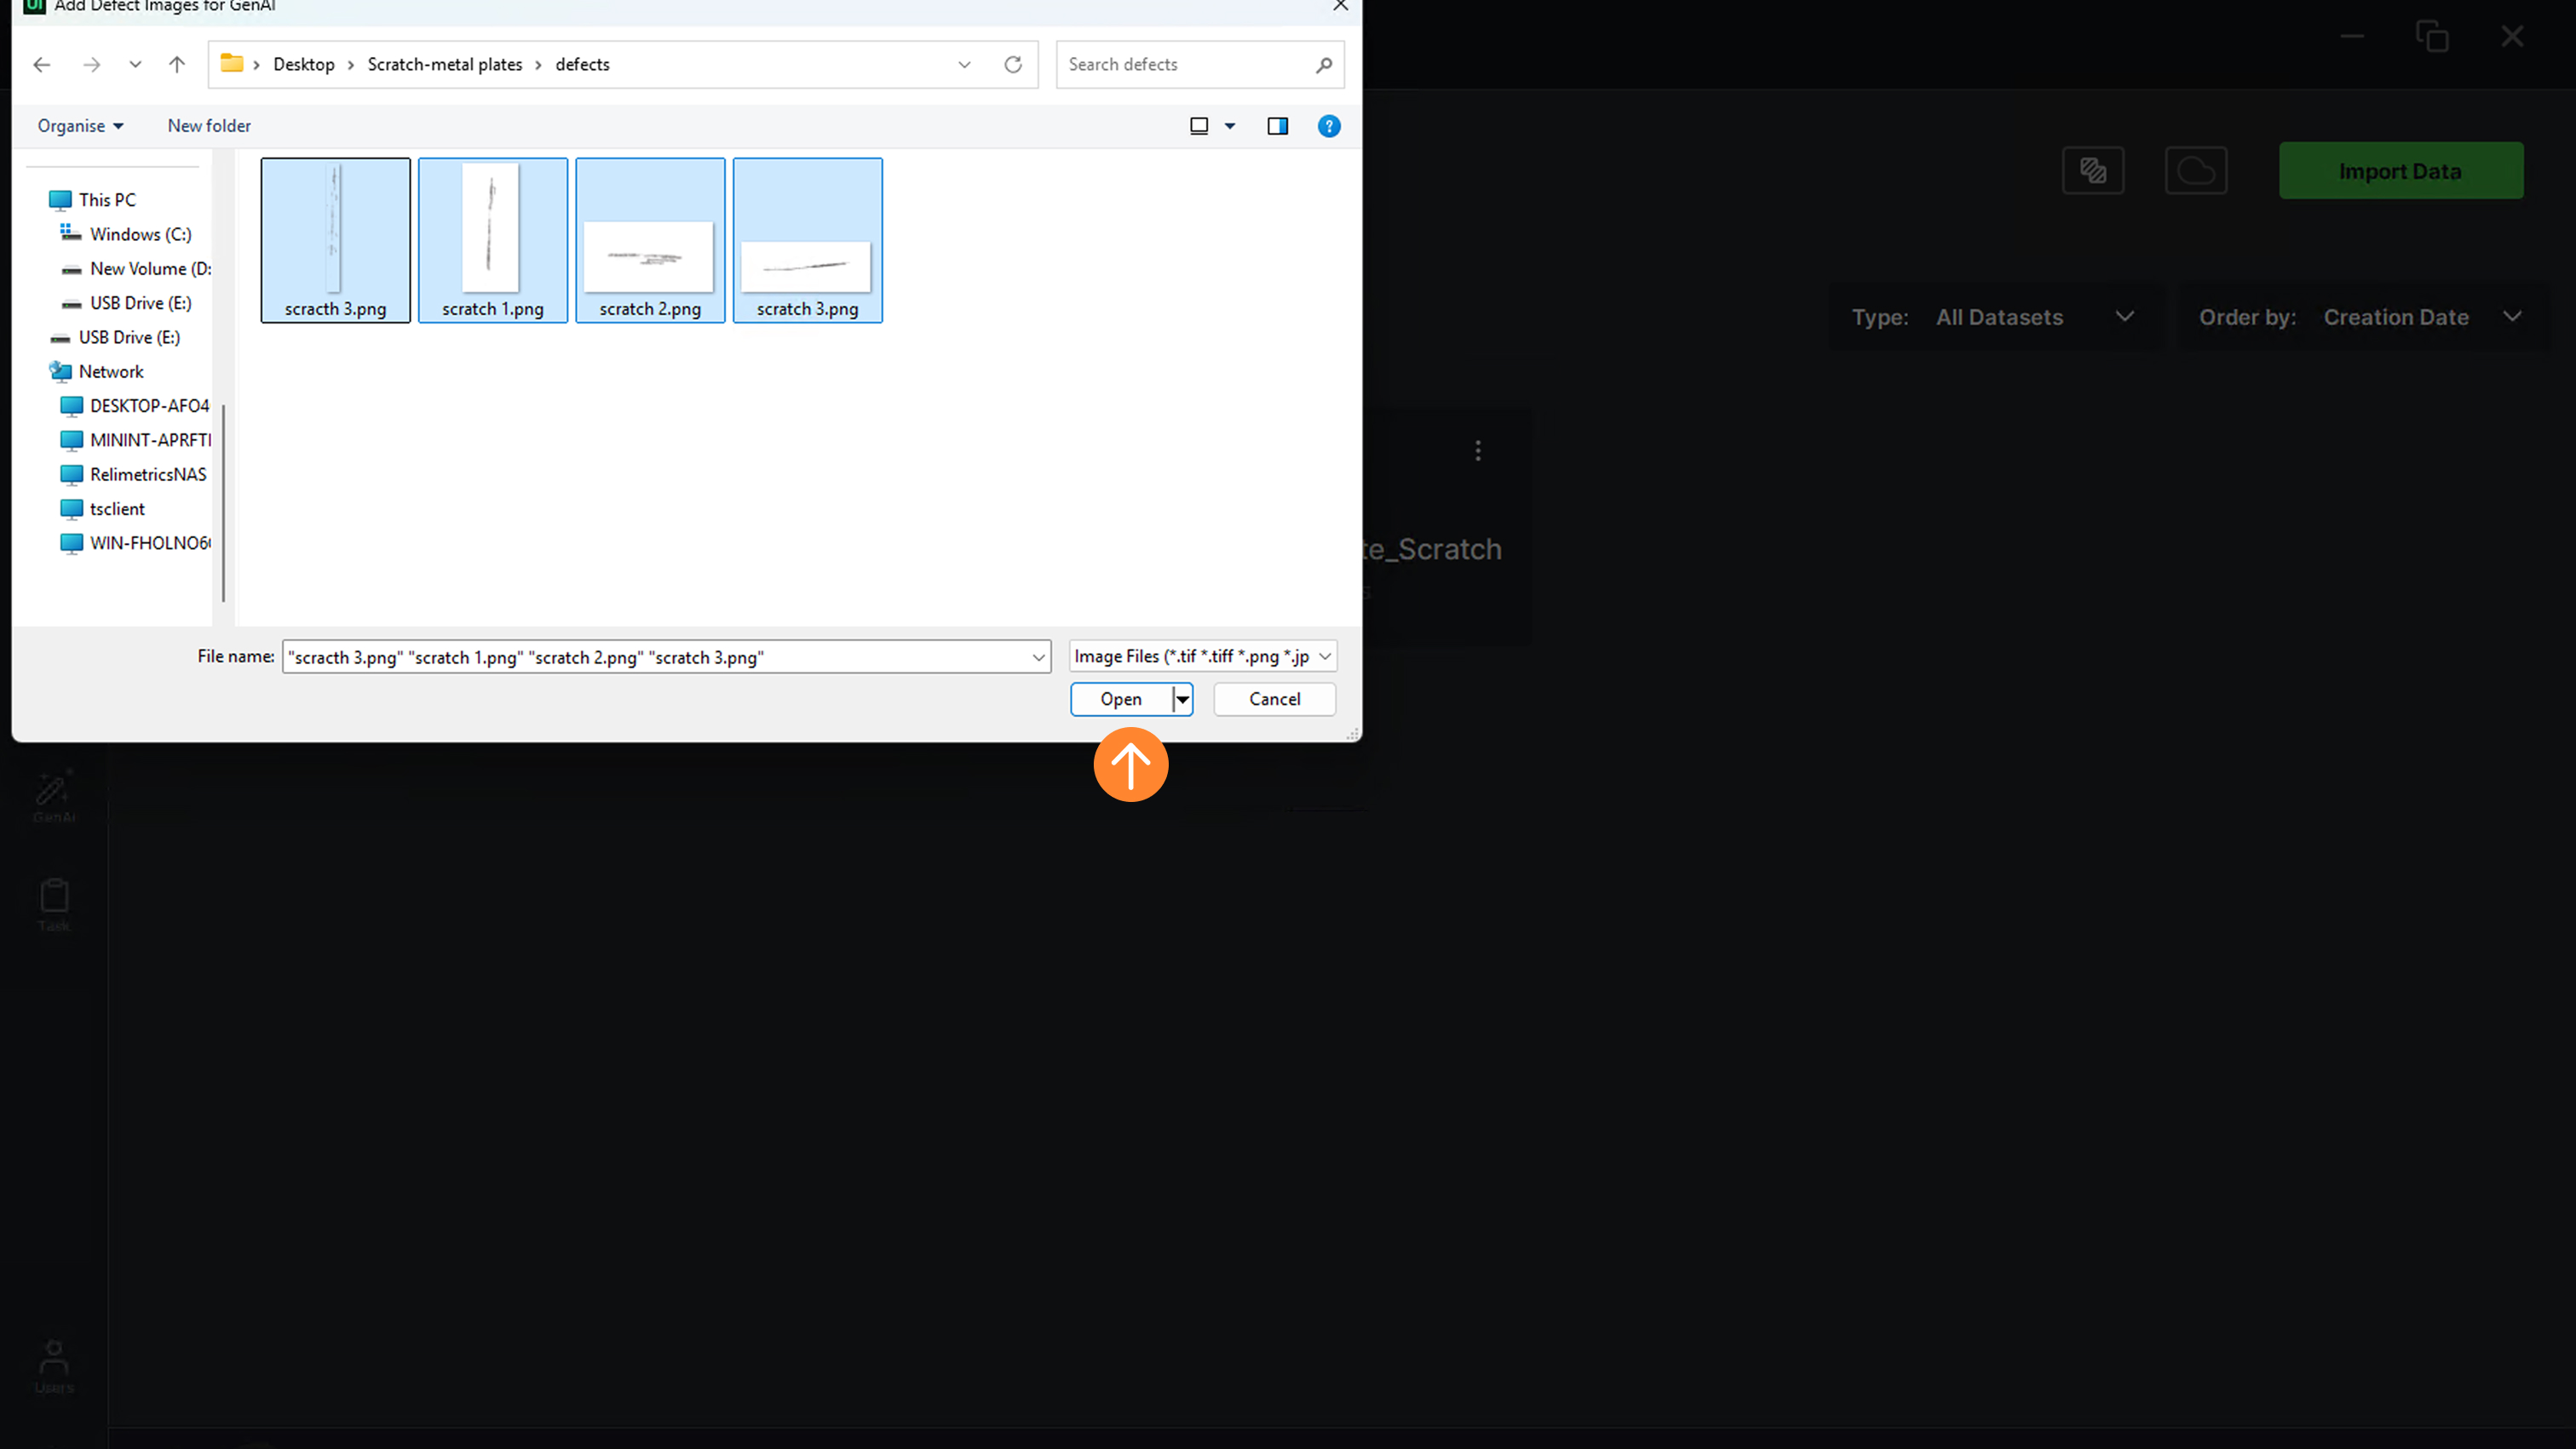Expand the File name history dropdown
The image size is (2576, 1449).
[1038, 657]
